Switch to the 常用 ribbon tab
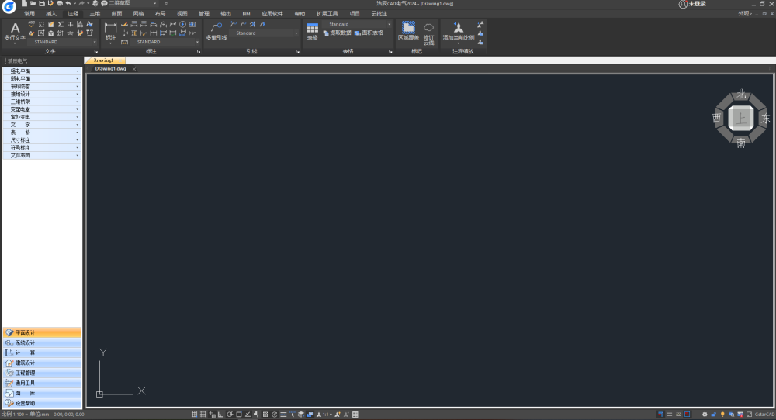Image resolution: width=776 pixels, height=420 pixels. click(29, 14)
